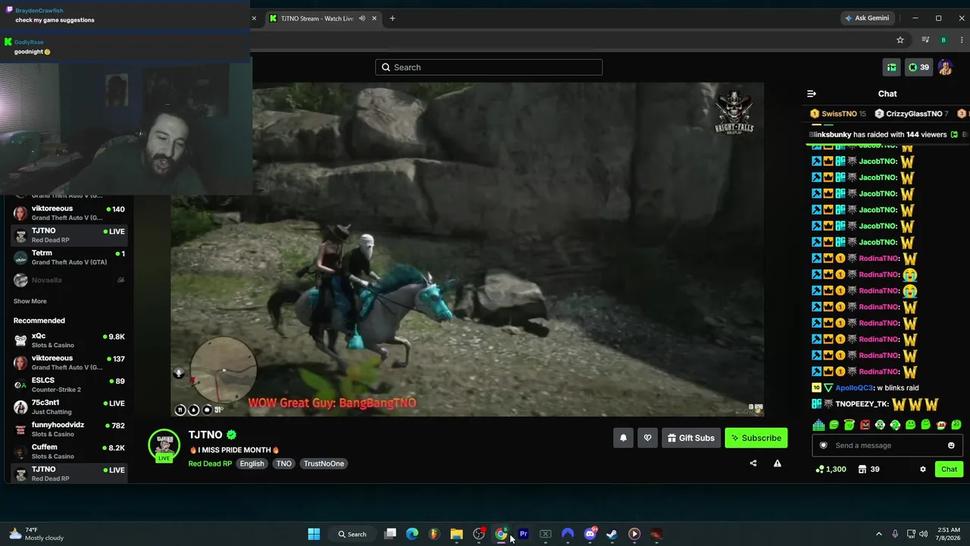Image resolution: width=970 pixels, height=546 pixels.
Task: Click TNOPEEZY_TK username in chat
Action: click(862, 404)
